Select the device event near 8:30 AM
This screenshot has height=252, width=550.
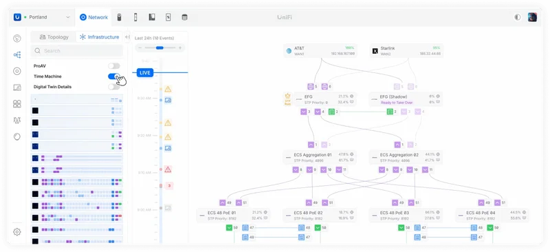pos(168,101)
